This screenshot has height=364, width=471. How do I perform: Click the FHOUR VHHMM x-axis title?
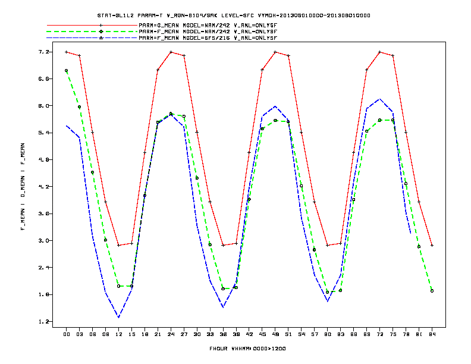[x=247, y=349]
